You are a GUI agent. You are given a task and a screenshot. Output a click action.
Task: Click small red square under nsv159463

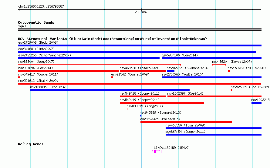(x=229, y=71)
